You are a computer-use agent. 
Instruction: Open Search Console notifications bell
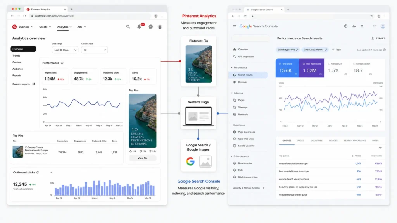362,26
